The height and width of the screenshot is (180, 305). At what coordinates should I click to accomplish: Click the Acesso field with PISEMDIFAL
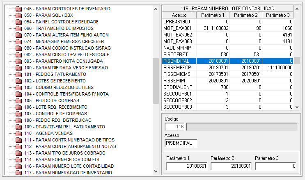pos(181,143)
